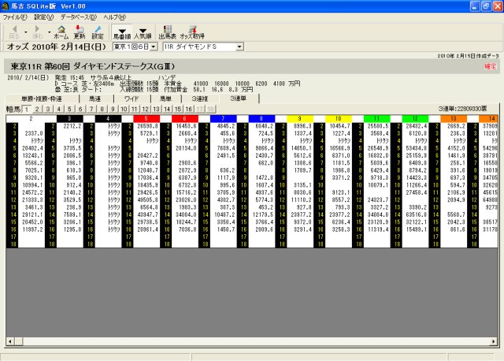This screenshot has height=361, width=504.
Task: Open the File (ファイル) menu
Action: pos(15,17)
